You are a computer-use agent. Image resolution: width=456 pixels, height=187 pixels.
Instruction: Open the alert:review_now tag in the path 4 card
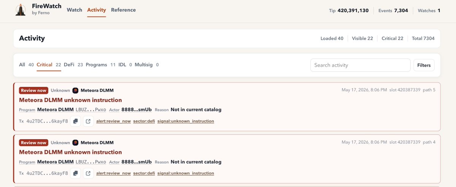(113, 173)
